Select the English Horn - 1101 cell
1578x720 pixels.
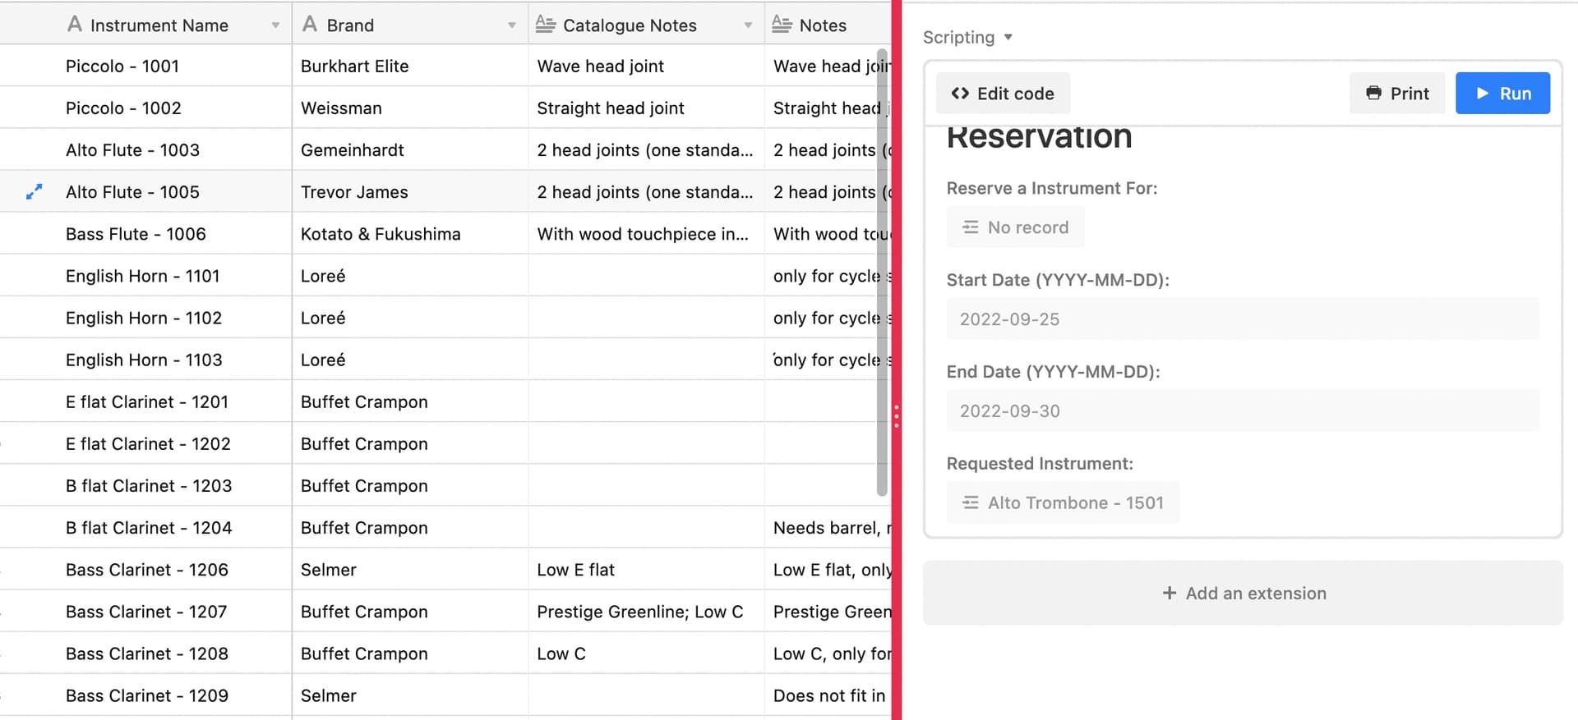point(146,276)
